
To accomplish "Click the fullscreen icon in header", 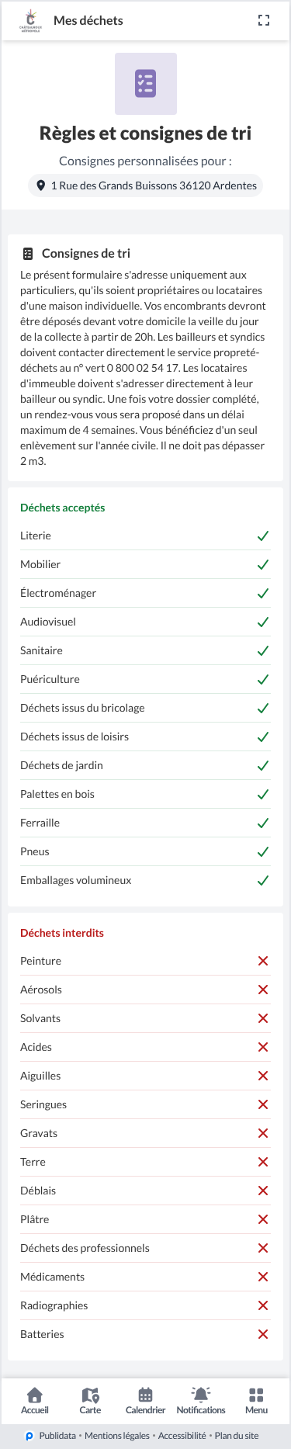I will click(x=264, y=21).
